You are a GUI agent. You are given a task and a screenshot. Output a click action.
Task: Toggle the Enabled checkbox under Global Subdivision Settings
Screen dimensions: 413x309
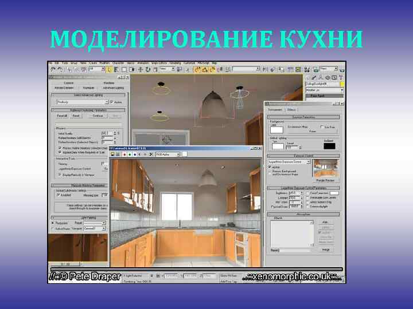pos(58,195)
